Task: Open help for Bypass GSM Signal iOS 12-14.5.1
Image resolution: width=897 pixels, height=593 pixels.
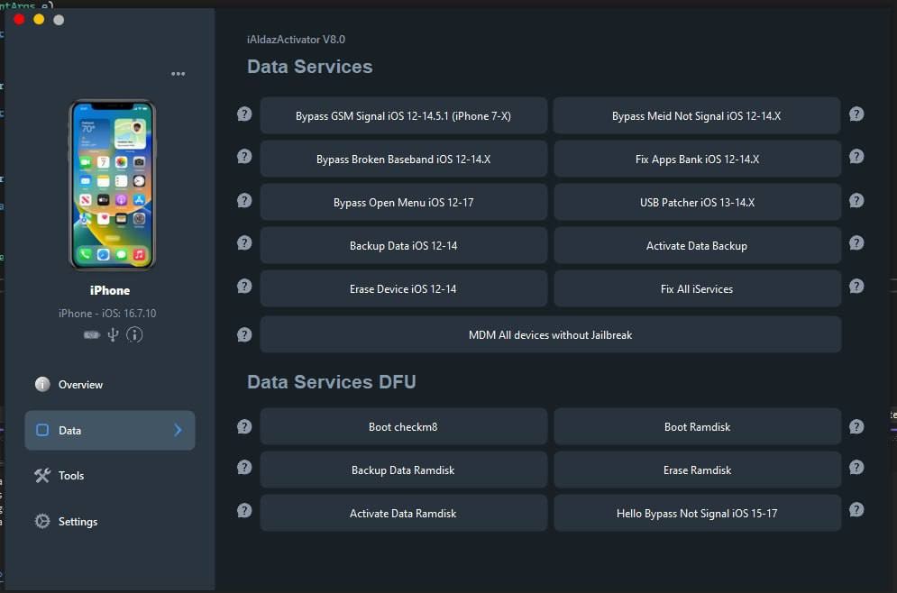Action: pos(244,114)
